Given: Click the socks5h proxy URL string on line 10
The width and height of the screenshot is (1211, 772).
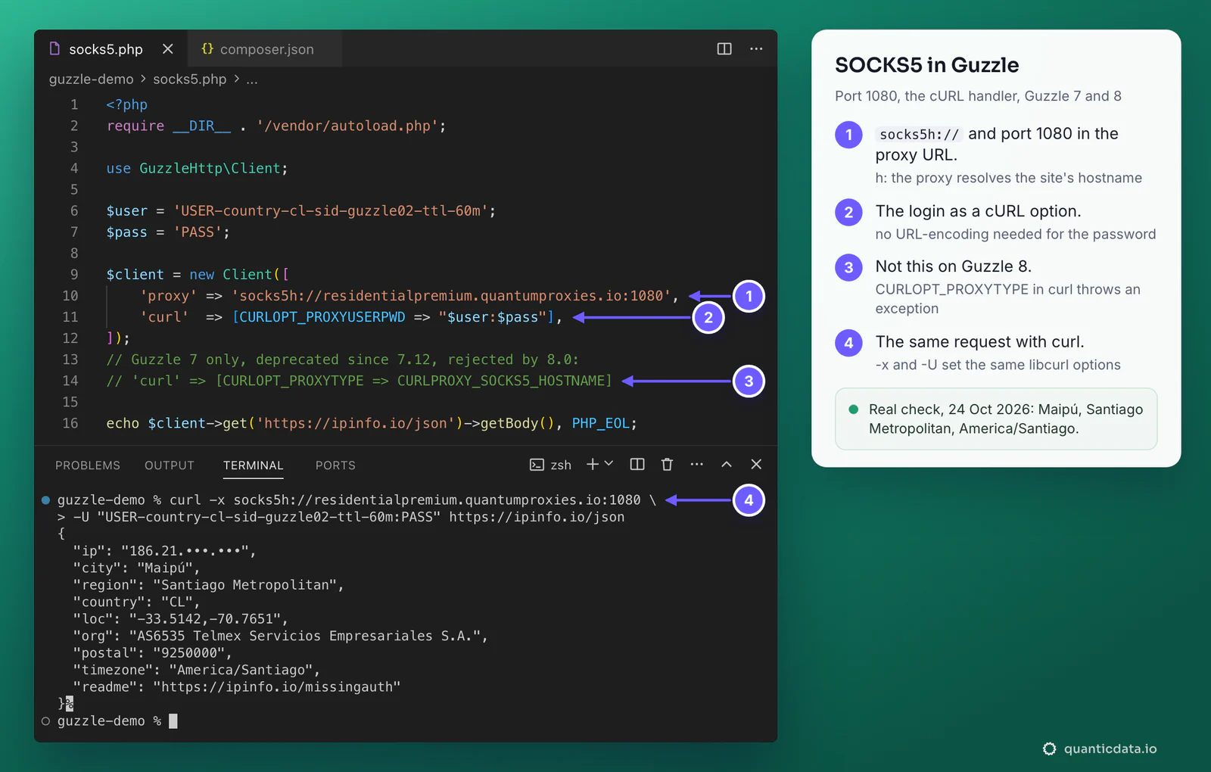Looking at the screenshot, I should [452, 295].
